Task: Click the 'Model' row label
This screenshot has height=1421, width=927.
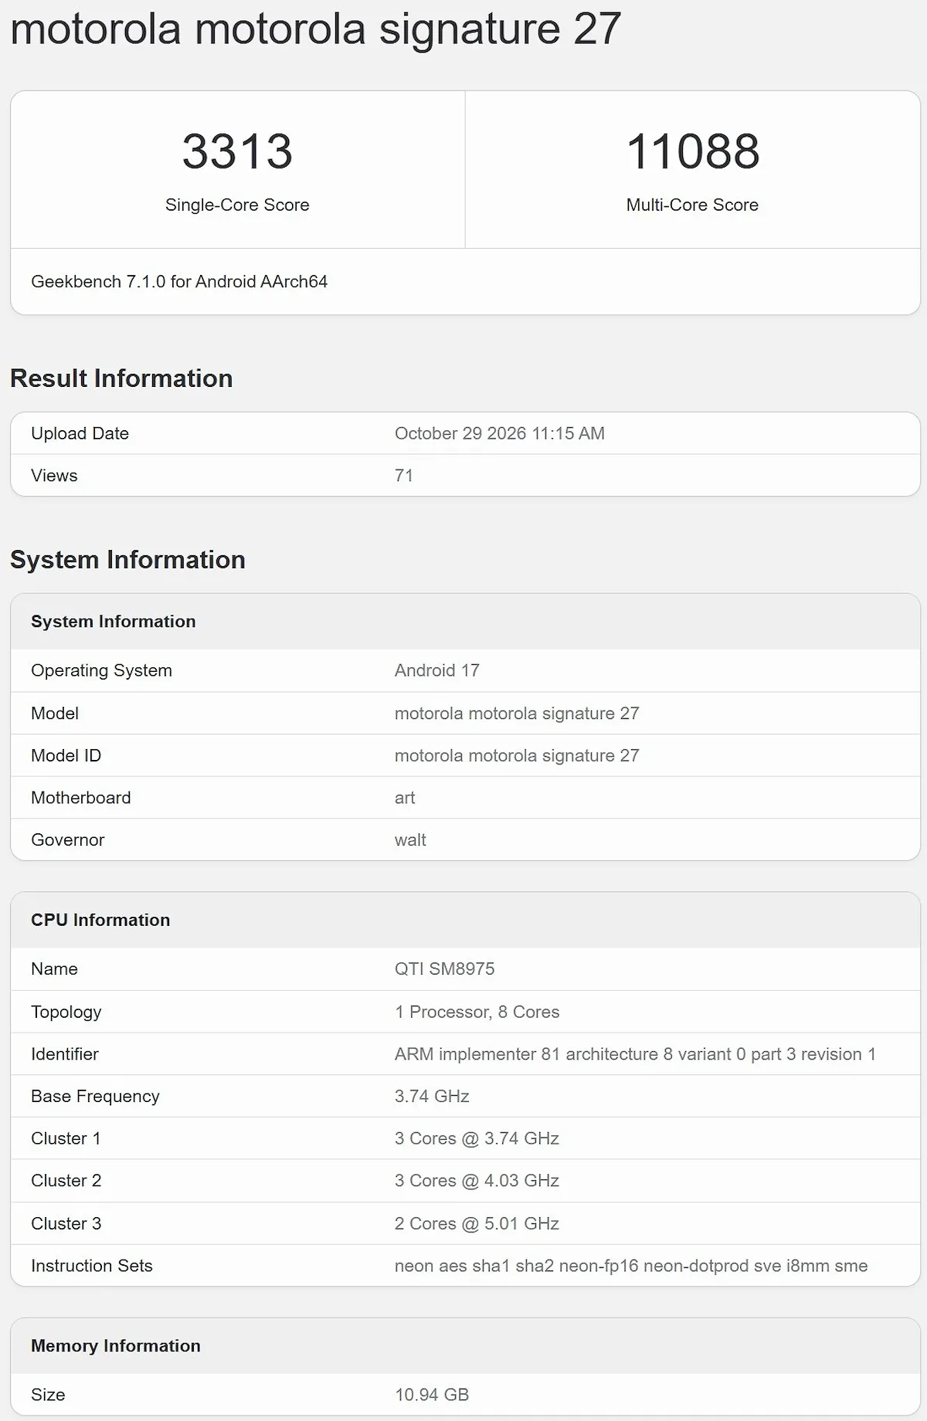Action: [x=55, y=714]
